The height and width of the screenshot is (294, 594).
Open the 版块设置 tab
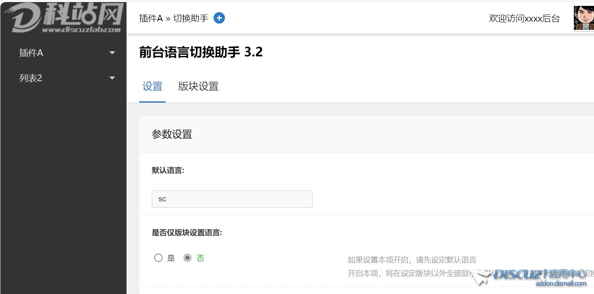[198, 87]
